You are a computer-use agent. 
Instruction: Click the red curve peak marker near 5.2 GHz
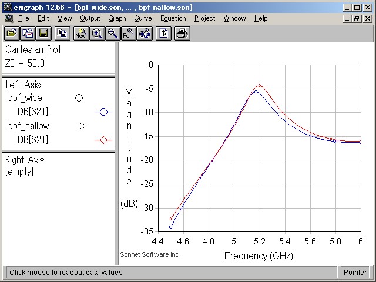(x=260, y=85)
